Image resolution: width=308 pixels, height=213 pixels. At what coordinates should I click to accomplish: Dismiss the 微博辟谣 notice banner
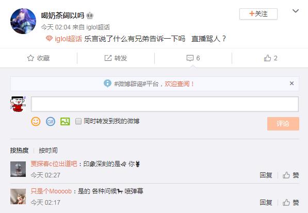click(x=291, y=84)
